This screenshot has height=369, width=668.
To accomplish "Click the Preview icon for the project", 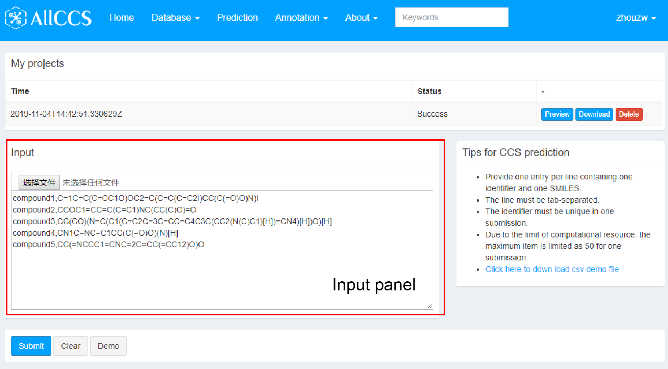I will point(556,114).
